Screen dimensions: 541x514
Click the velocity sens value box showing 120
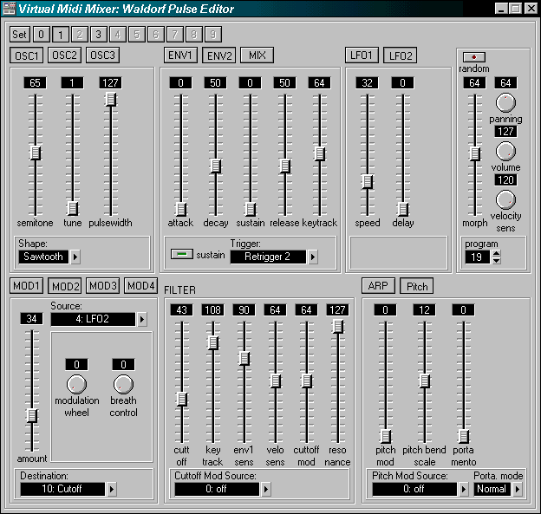pyautogui.click(x=505, y=179)
